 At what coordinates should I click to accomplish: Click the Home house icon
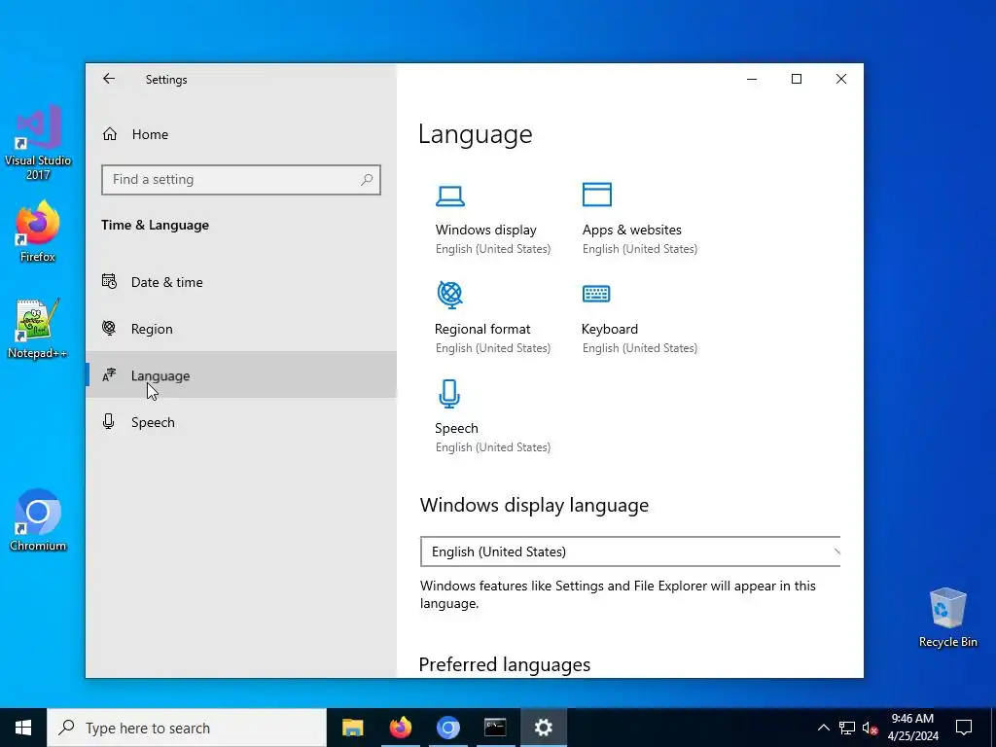tap(110, 134)
